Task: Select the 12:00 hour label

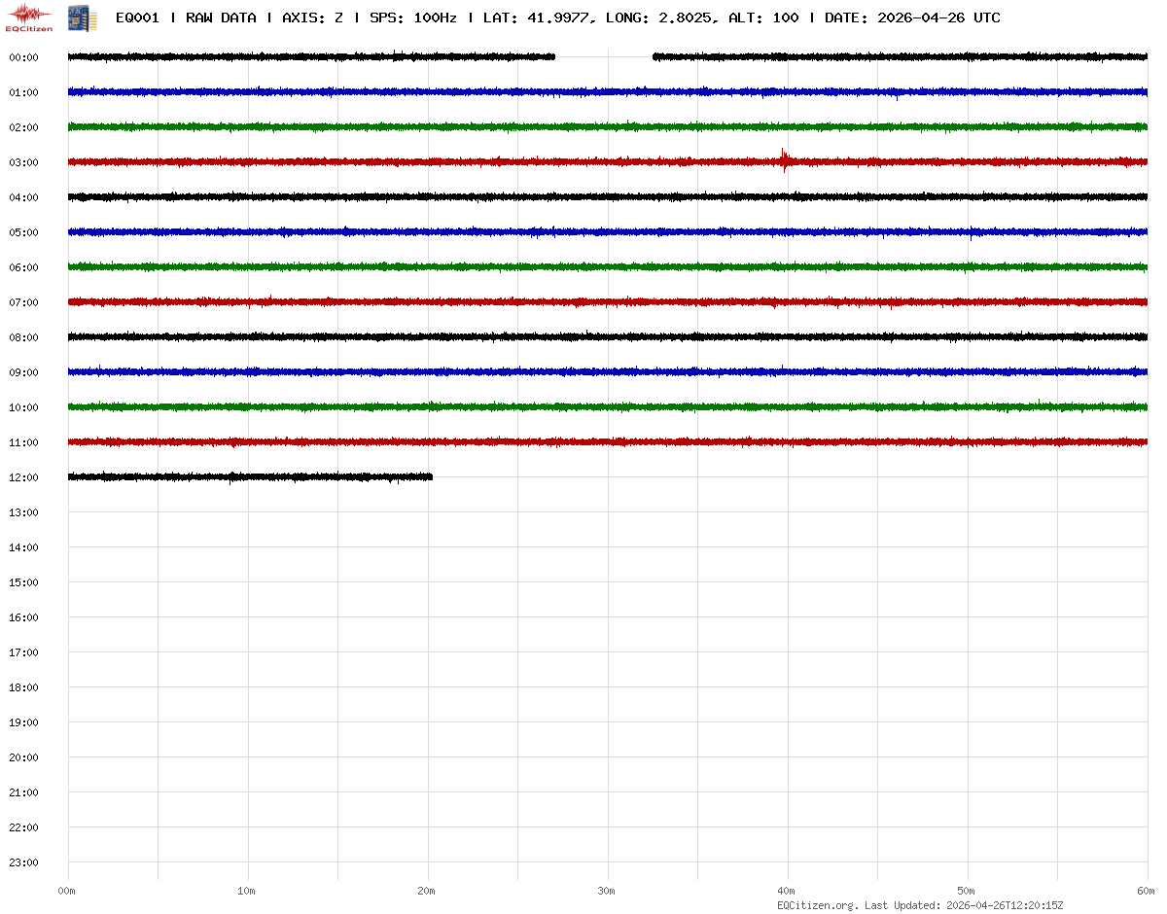Action: 23,477
